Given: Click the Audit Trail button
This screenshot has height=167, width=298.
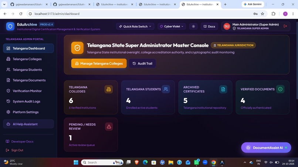Looking at the screenshot, I should (x=142, y=63).
